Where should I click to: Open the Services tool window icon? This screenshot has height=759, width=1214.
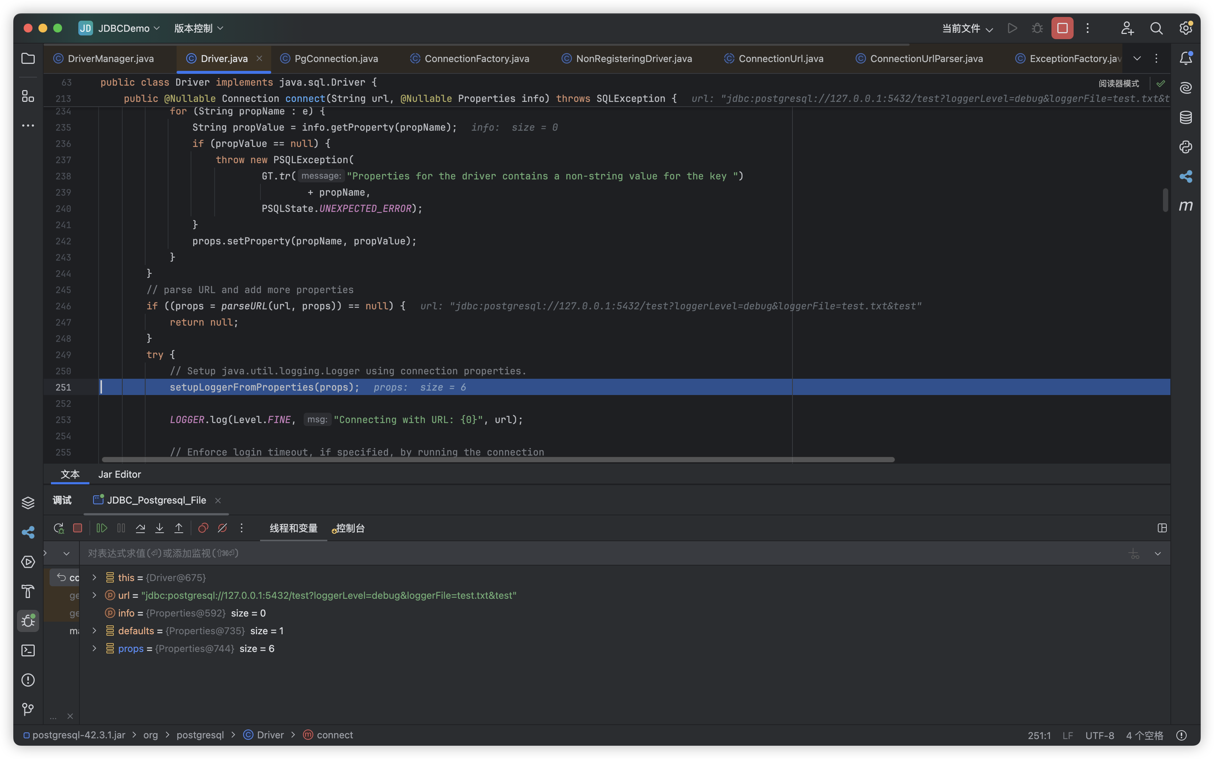28,562
